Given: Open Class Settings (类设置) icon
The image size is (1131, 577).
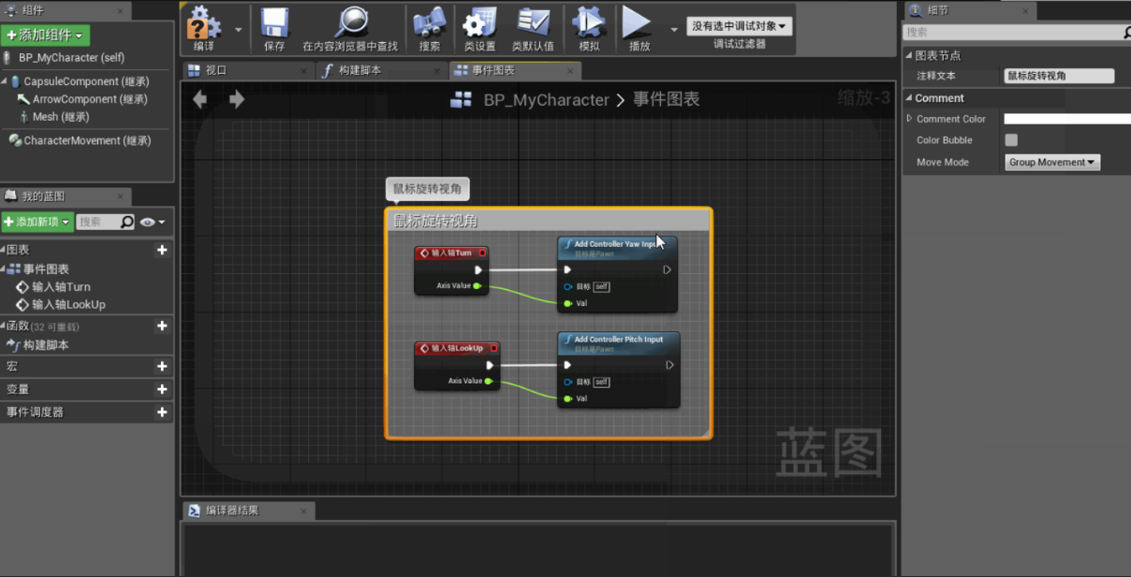Looking at the screenshot, I should coord(480,22).
